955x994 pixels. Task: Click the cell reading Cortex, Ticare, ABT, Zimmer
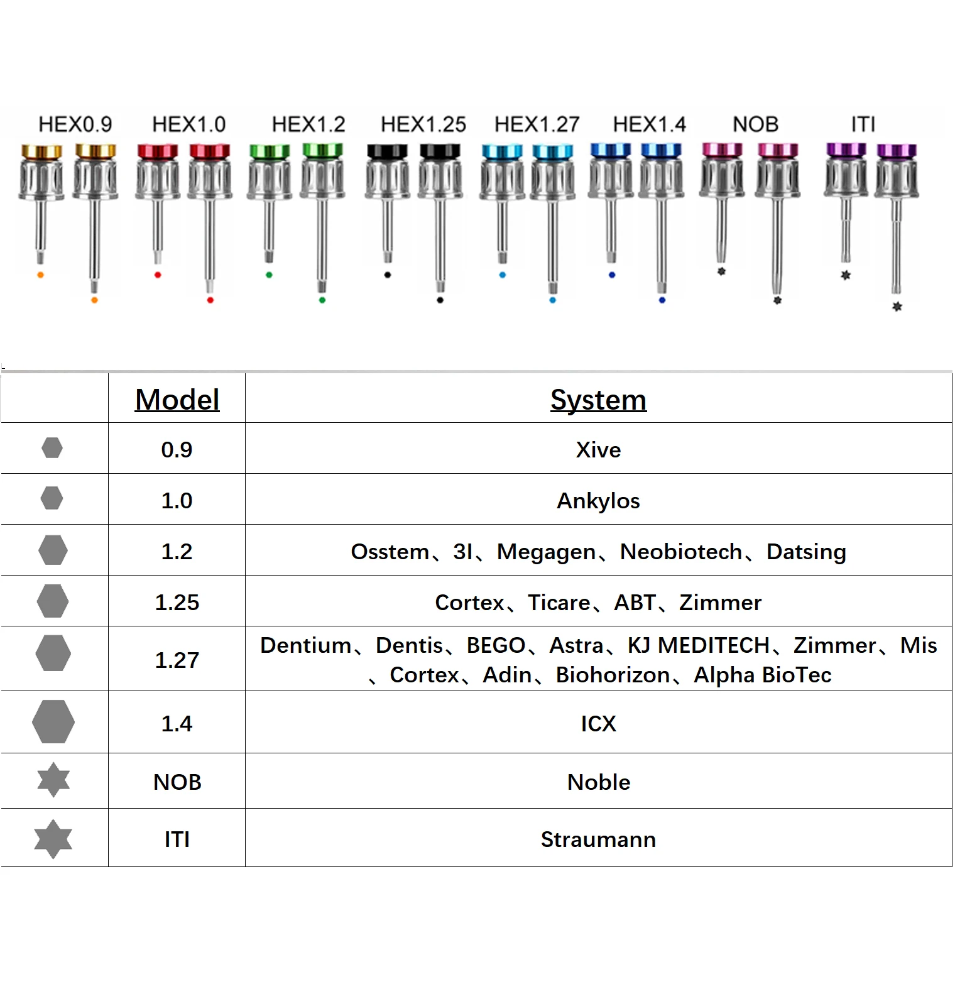pos(599,601)
